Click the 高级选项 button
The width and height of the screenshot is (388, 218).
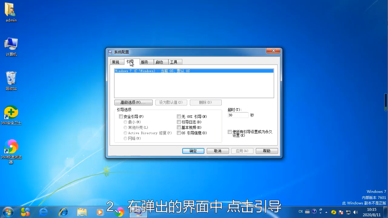pos(133,102)
